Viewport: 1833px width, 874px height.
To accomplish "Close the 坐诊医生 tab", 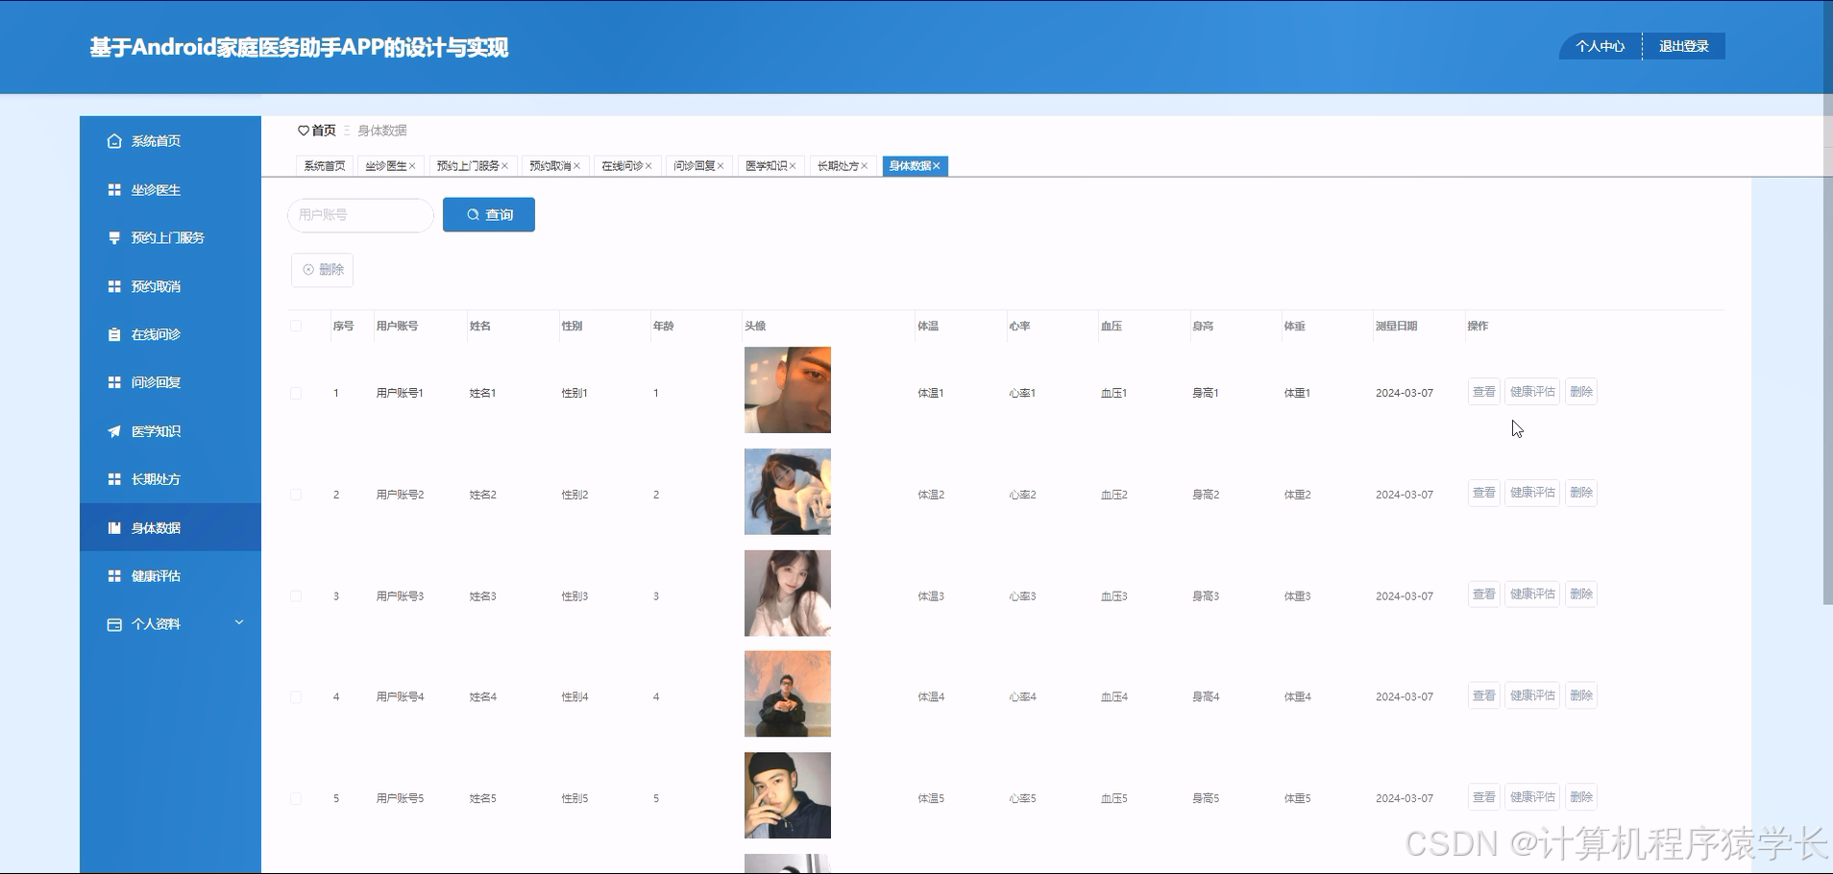I will coord(412,166).
